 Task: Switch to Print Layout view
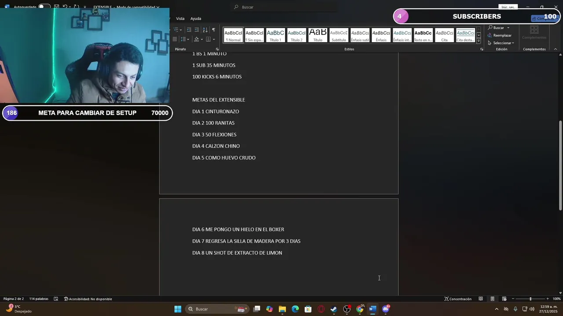[492, 299]
